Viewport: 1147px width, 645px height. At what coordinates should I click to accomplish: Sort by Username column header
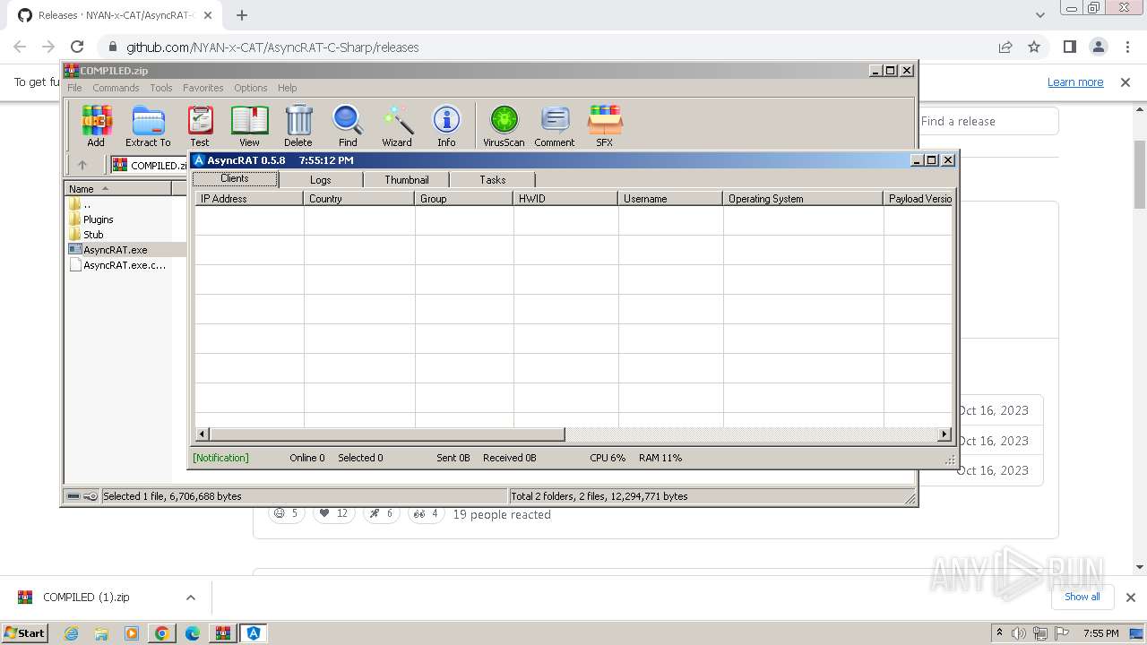pyautogui.click(x=670, y=199)
